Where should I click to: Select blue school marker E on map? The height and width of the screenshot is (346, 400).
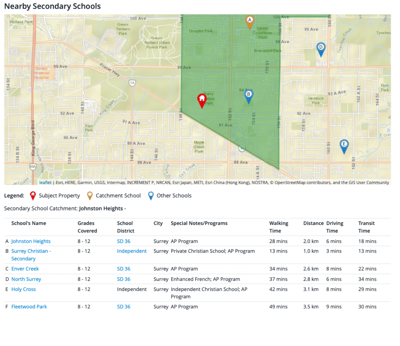click(344, 146)
